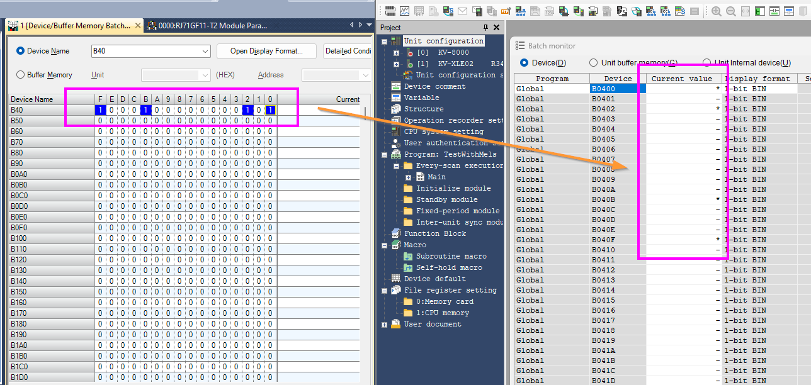Click the mail envelope toolbar icon
Image resolution: width=811 pixels, height=385 pixels.
(x=462, y=11)
